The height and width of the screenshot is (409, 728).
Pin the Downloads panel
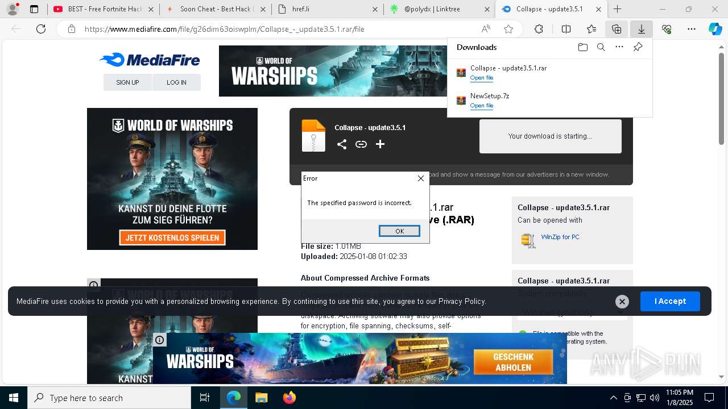coord(638,47)
